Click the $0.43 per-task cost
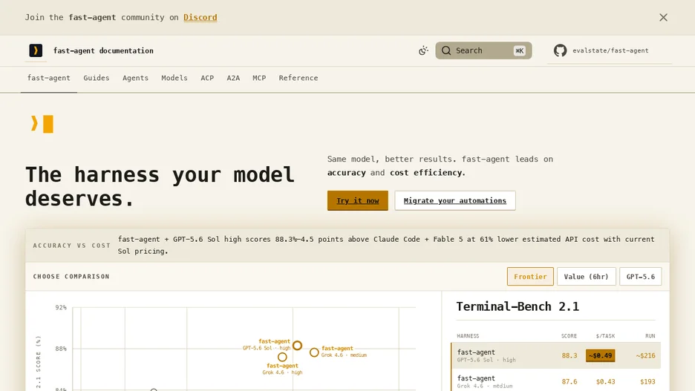Viewport: 695px width, 391px height. [x=605, y=381]
